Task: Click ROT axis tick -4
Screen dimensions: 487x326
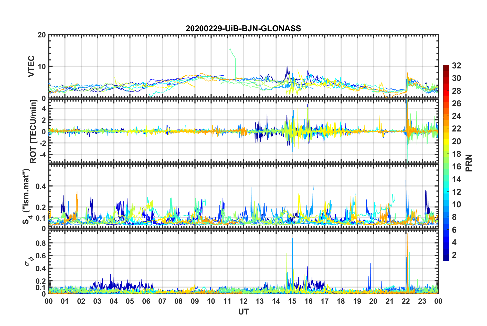Action: (43, 155)
